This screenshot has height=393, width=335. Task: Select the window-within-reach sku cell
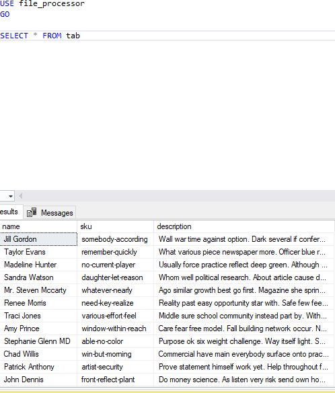tap(115, 329)
